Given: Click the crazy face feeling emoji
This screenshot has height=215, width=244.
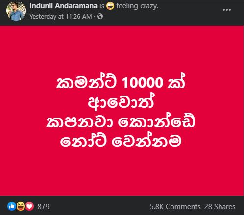Looking at the screenshot, I should (110, 6).
